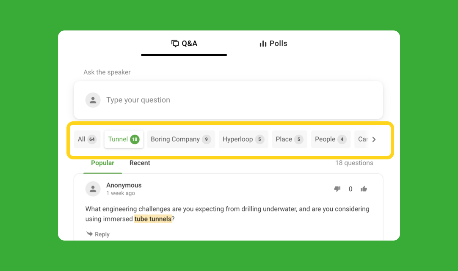Switch to the Recent questions tab
Screen dimensions: 458x271
(140, 163)
